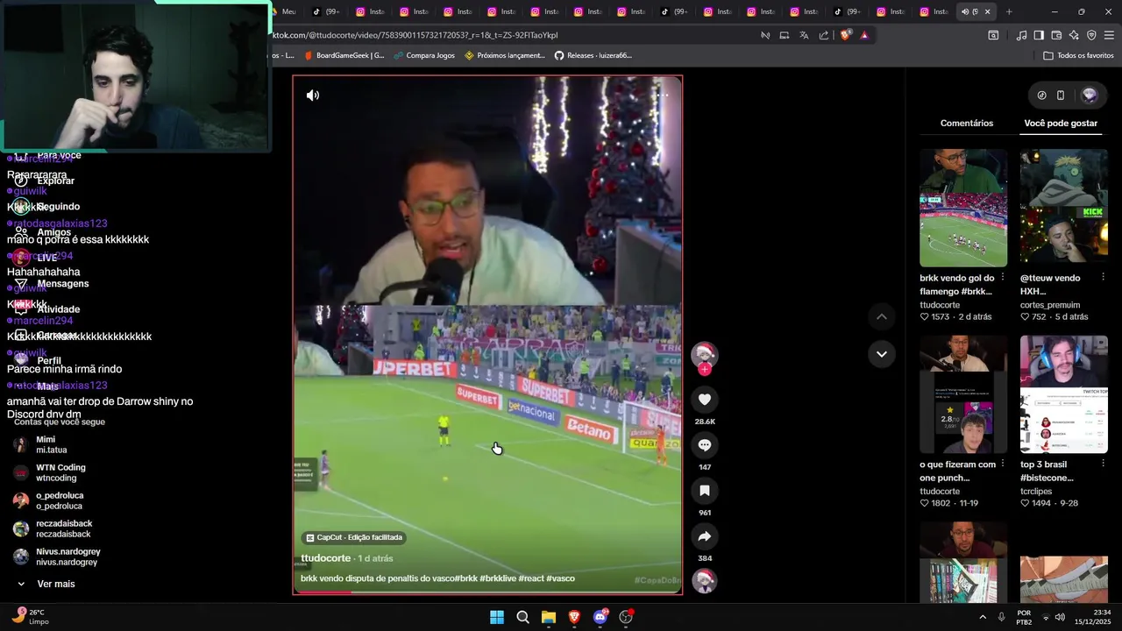Open the BoardGameGeek bookmark
The width and height of the screenshot is (1122, 631).
click(x=344, y=55)
